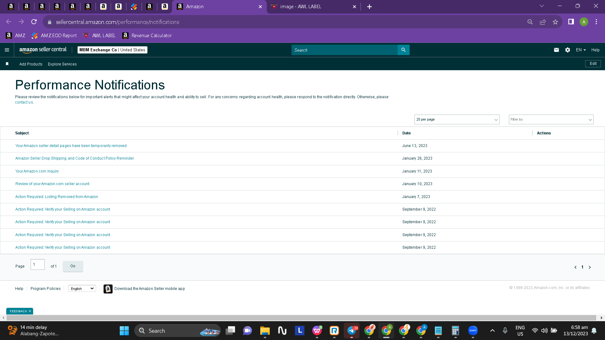
Task: Click the Seller Central search field
Action: pos(344,50)
